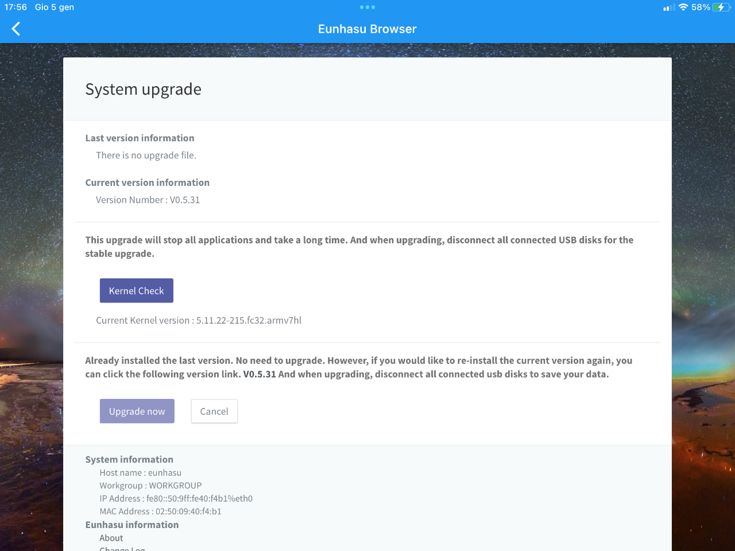This screenshot has height=551, width=735.
Task: Select the MAC Address line
Action: 161,511
